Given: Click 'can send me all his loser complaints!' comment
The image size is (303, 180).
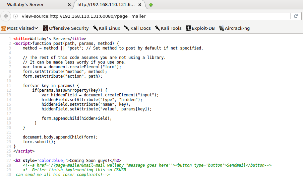Looking at the screenshot, I should click(x=63, y=175).
